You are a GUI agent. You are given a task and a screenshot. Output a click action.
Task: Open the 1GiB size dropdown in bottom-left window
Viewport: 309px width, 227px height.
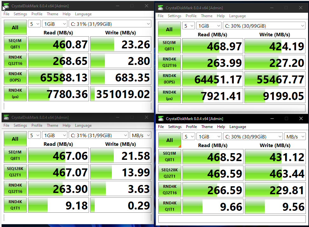(55, 135)
